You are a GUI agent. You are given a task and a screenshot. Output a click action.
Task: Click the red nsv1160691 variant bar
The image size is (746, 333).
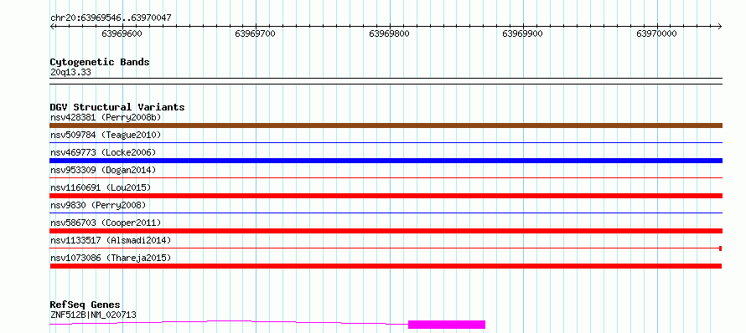point(386,196)
